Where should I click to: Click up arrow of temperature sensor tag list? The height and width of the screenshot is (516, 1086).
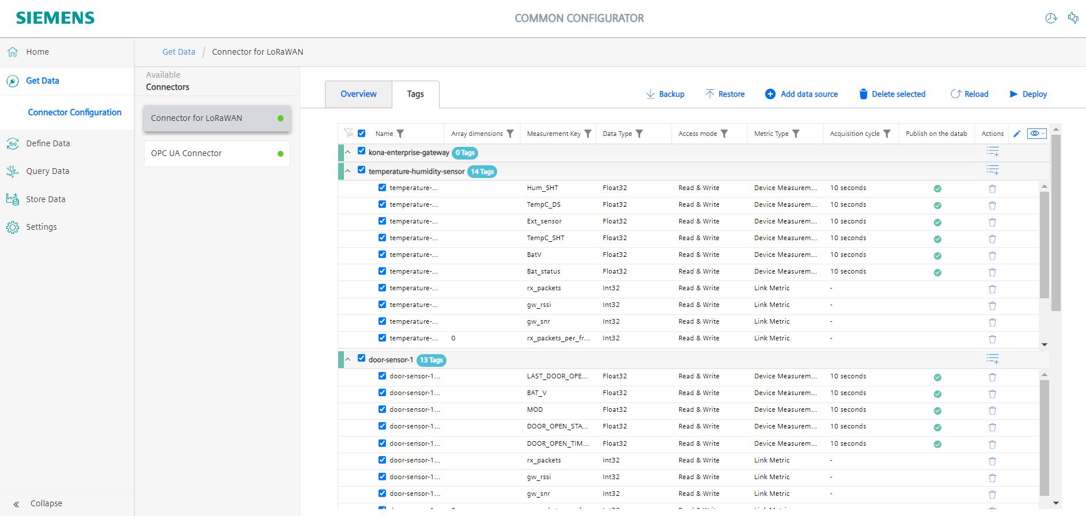tap(1044, 187)
